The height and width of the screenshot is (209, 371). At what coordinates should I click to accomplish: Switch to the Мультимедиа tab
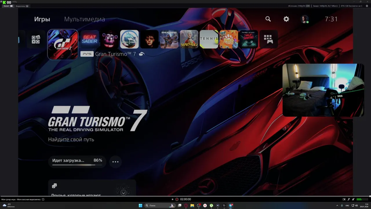click(x=85, y=19)
